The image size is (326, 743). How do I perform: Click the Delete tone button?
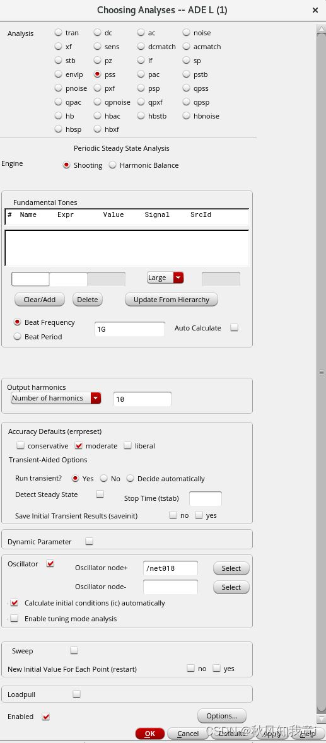click(88, 300)
